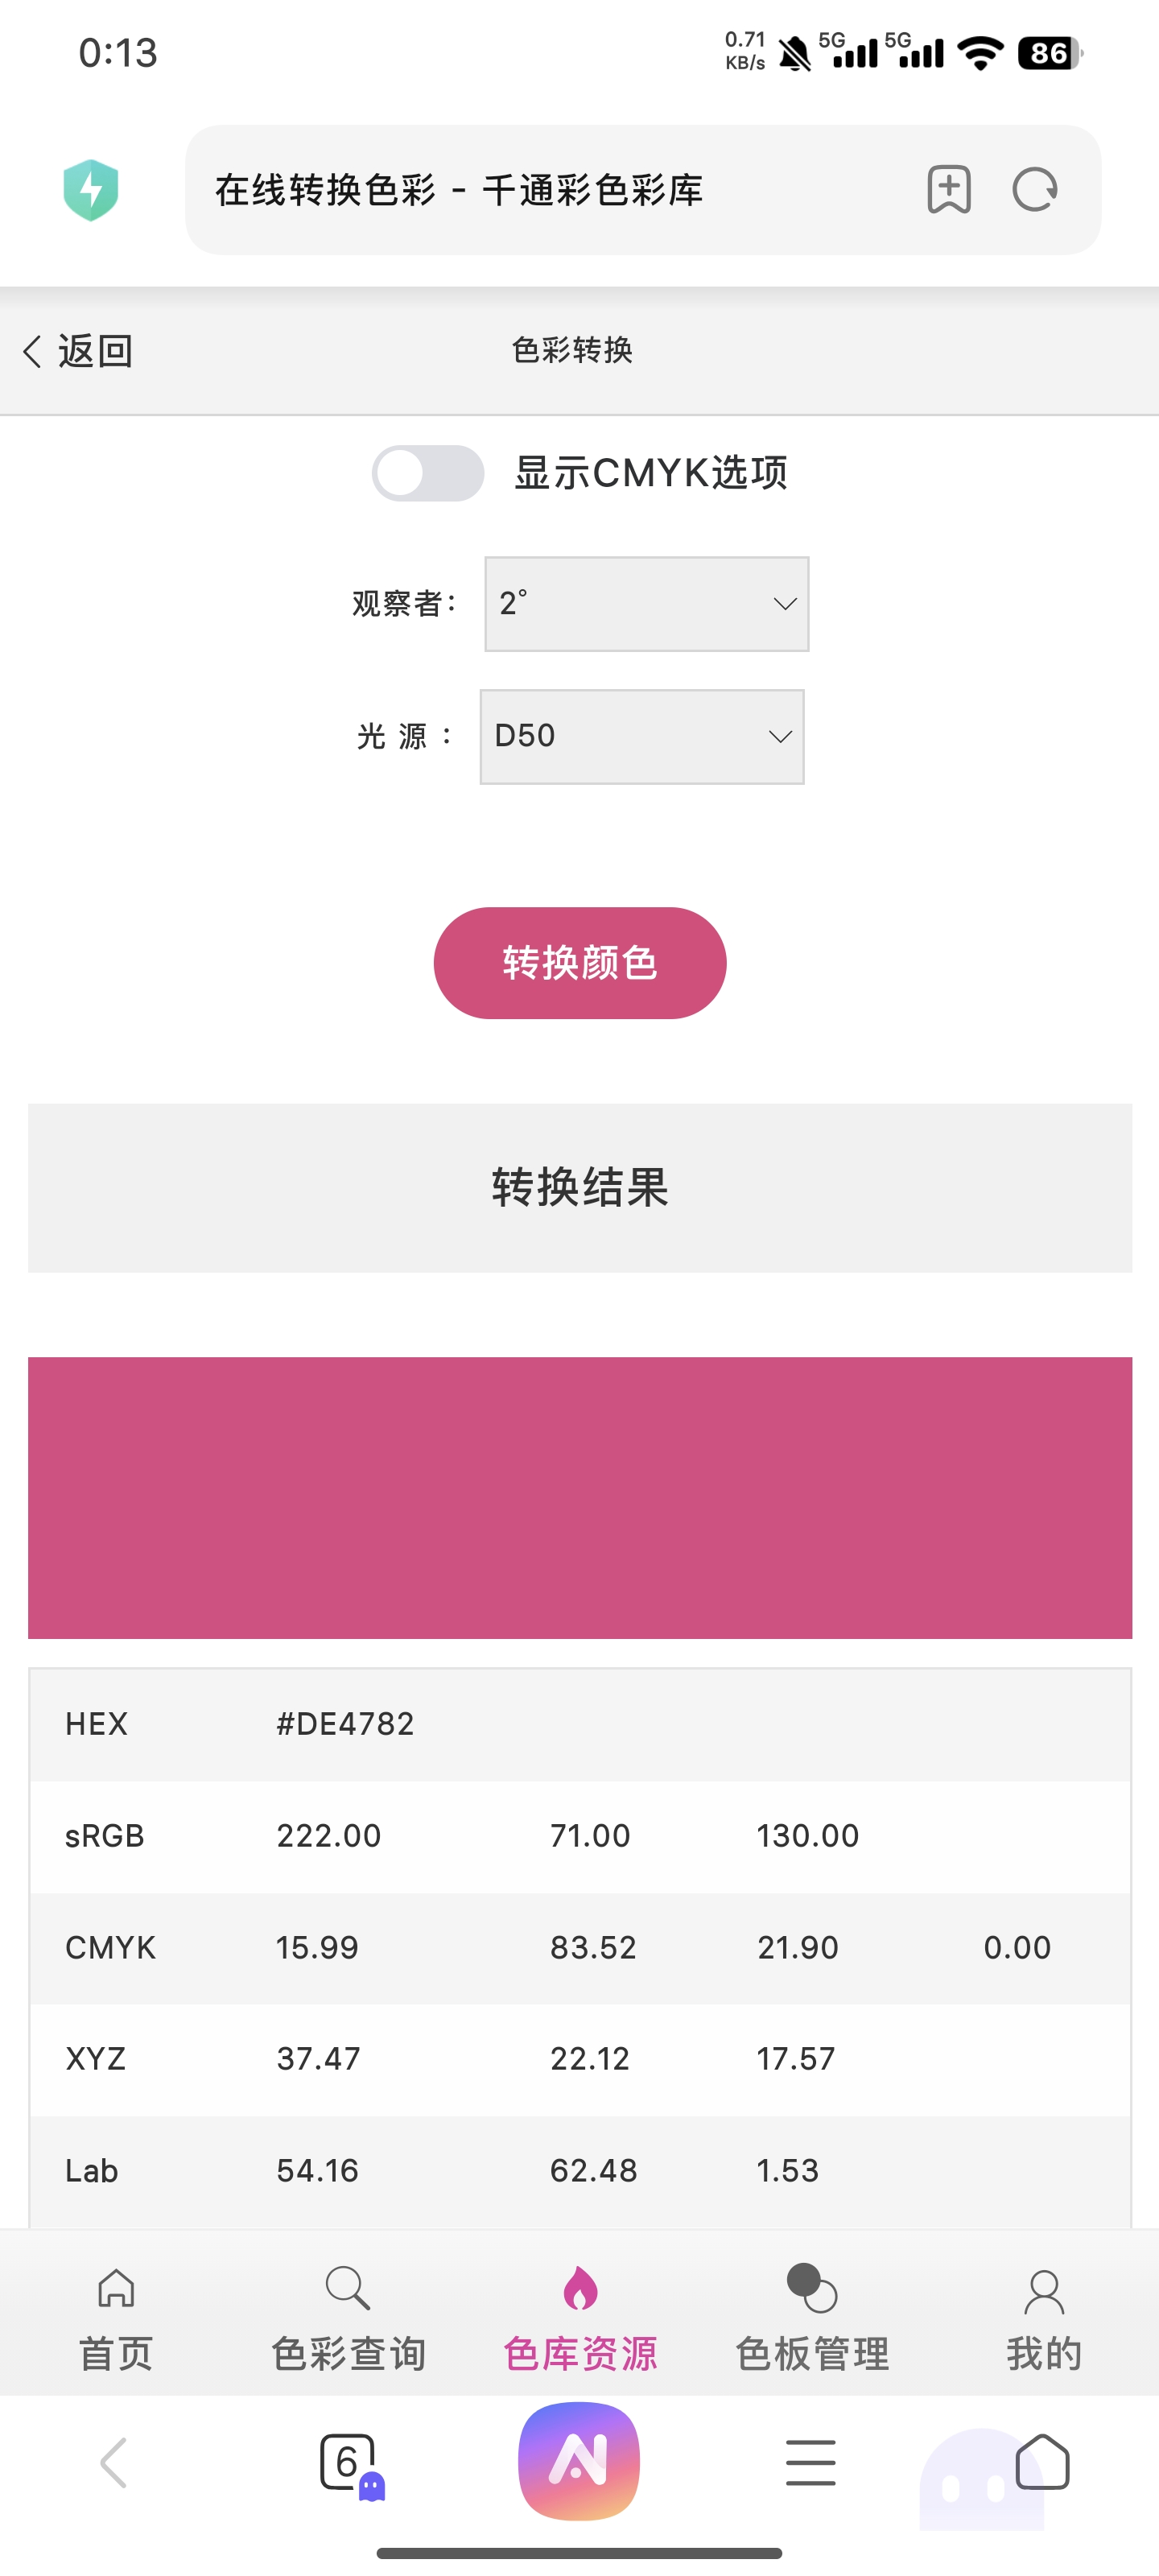The width and height of the screenshot is (1159, 2576).
Task: Open the browser tabs counter icon
Action: pos(347,2462)
